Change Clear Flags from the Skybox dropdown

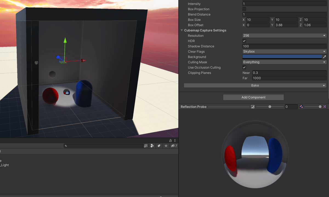pyautogui.click(x=284, y=51)
